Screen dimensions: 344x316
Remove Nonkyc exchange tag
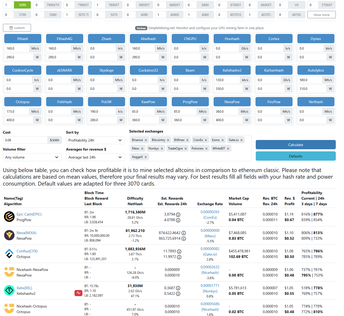[162, 149]
